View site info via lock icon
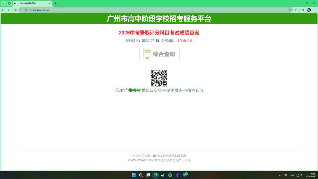This screenshot has height=179, width=318. pos(21,10)
